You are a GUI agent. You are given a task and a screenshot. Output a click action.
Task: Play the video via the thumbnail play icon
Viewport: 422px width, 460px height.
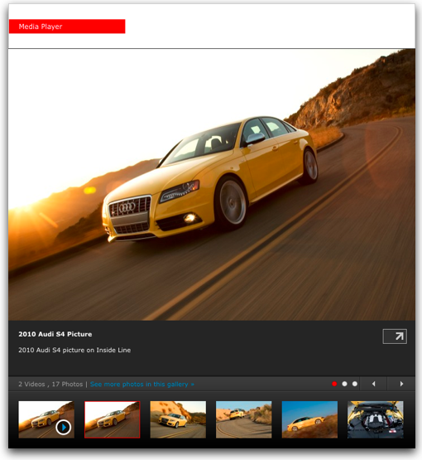pyautogui.click(x=63, y=427)
